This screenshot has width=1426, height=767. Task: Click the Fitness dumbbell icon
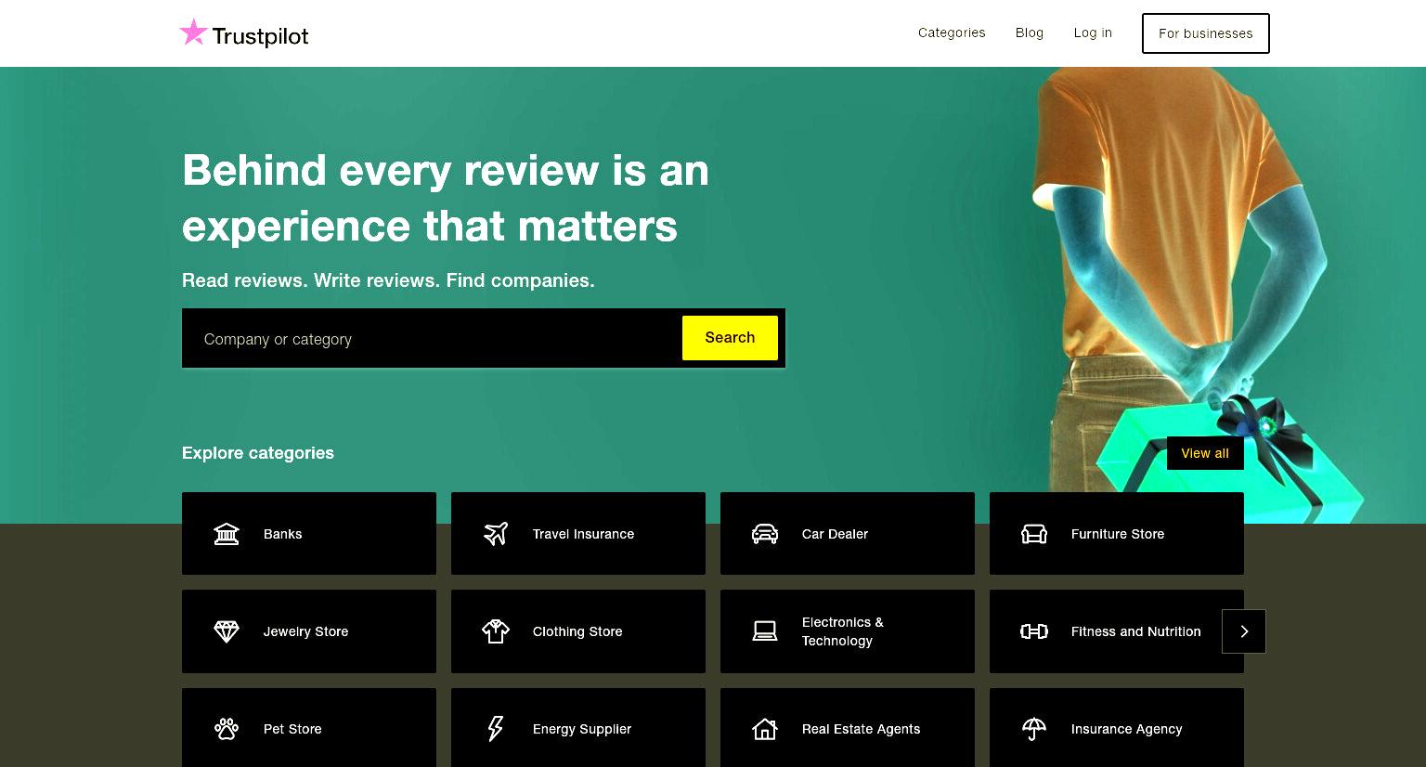pyautogui.click(x=1034, y=631)
